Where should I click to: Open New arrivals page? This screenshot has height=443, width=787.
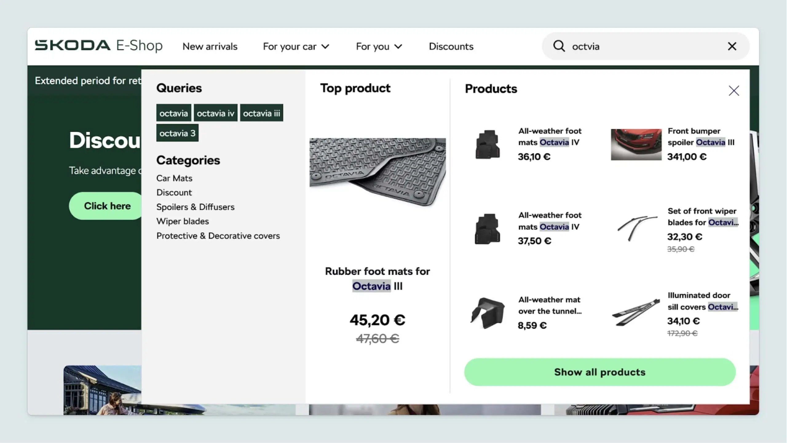[210, 46]
